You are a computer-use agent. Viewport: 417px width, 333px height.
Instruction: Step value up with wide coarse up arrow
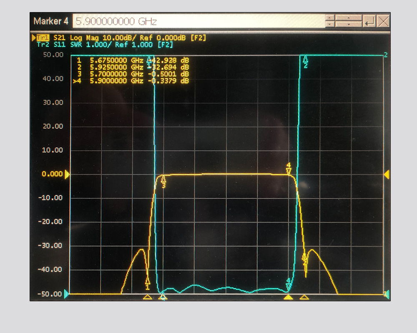[x=348, y=18]
